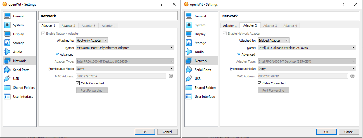The image size is (363, 138).
Task: Open Shared Folders icon in left window
Action: coord(8,88)
